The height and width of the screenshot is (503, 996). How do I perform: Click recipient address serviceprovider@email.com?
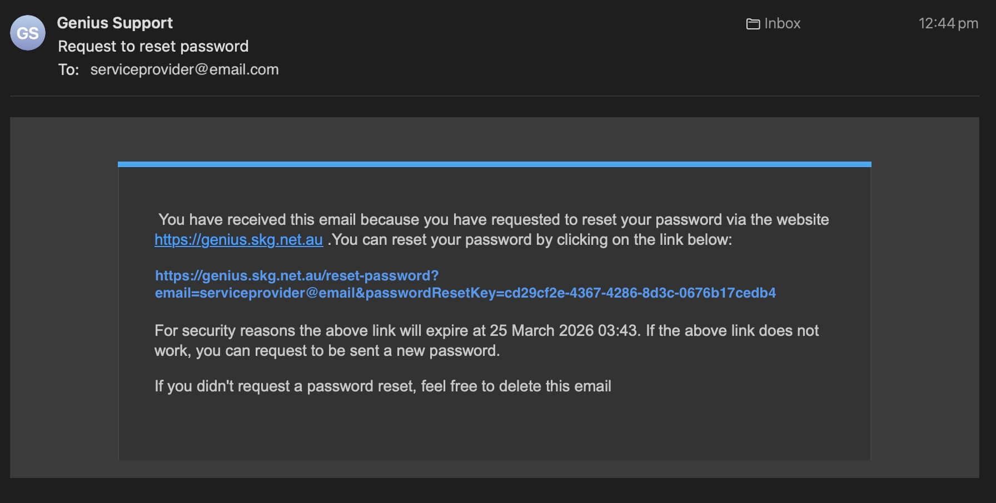point(185,70)
